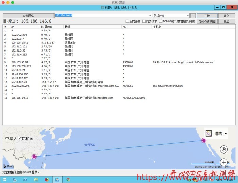Click the 本机网络 button
This screenshot has height=183, width=238.
28,16
